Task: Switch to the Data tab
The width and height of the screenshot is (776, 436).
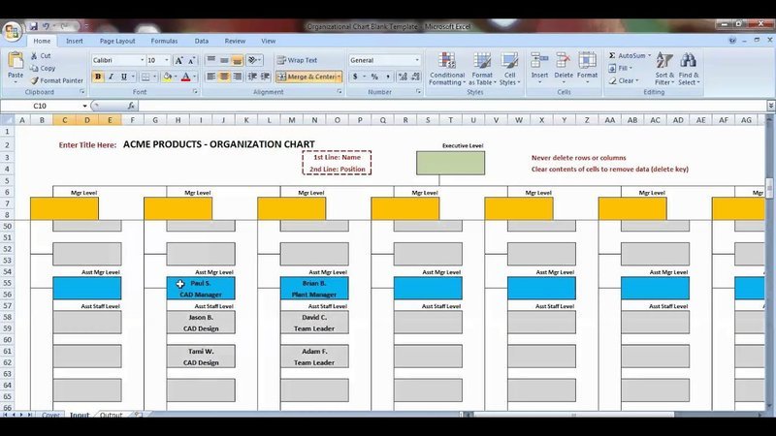Action: 202,41
